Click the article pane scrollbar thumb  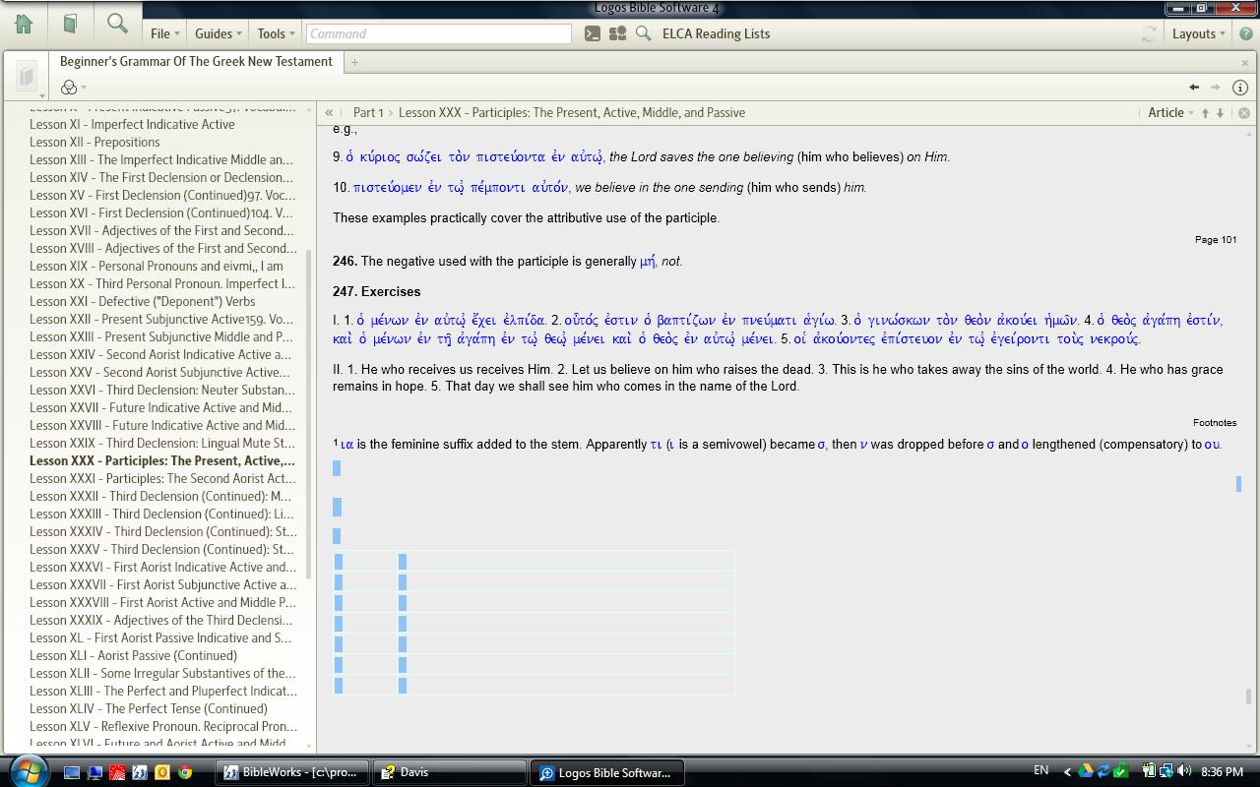[1249, 696]
